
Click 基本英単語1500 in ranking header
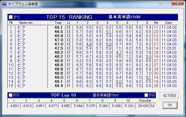(124, 17)
